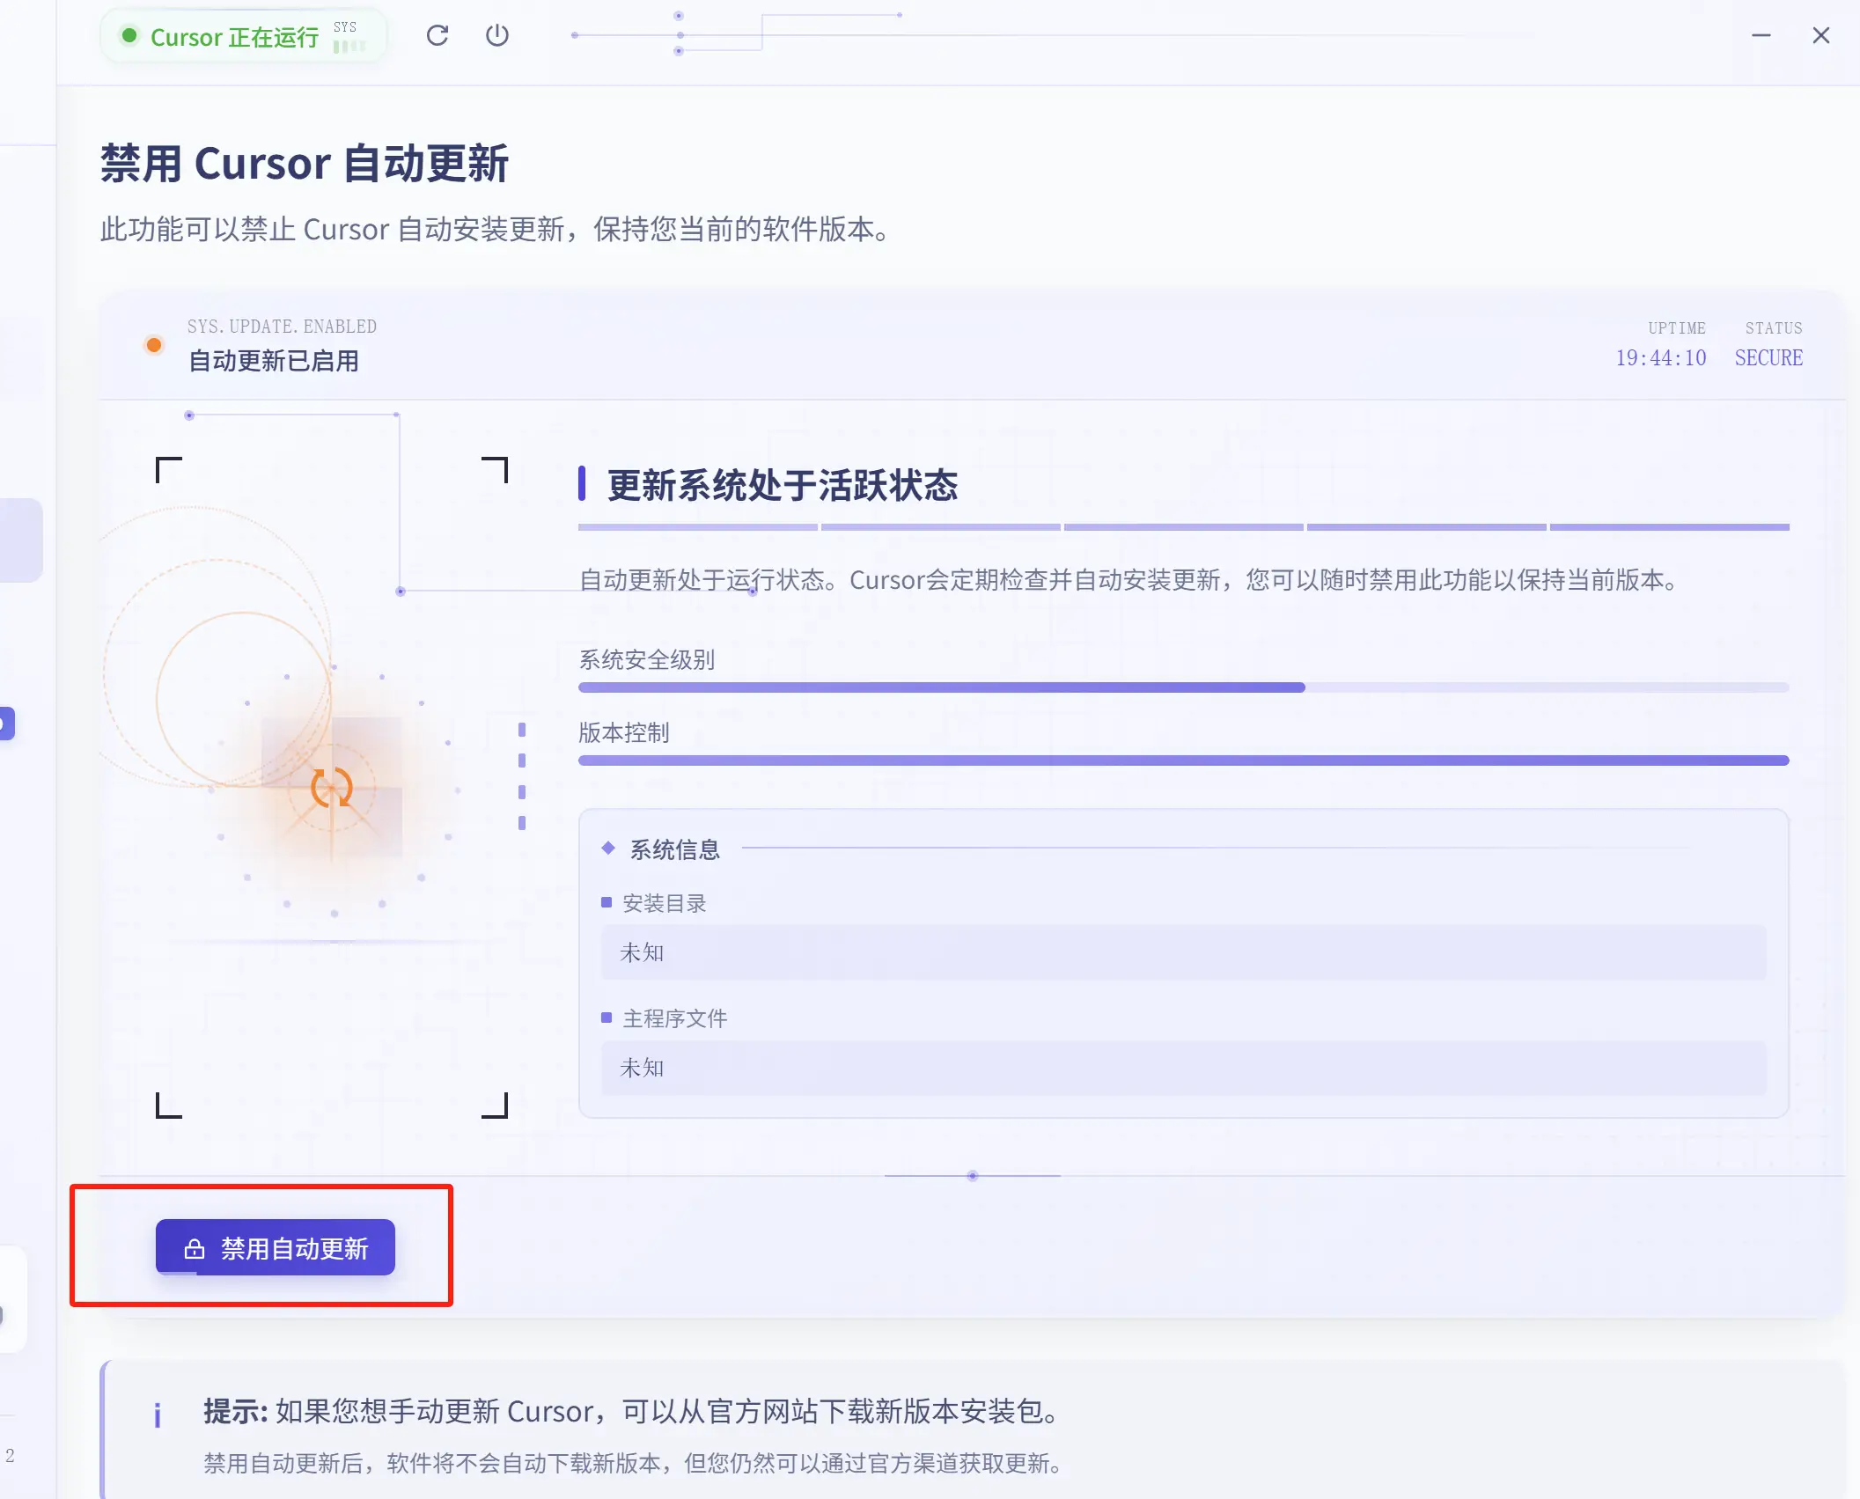This screenshot has width=1860, height=1499.
Task: Click the heading 更新系统处于活跃状态
Action: coord(783,485)
